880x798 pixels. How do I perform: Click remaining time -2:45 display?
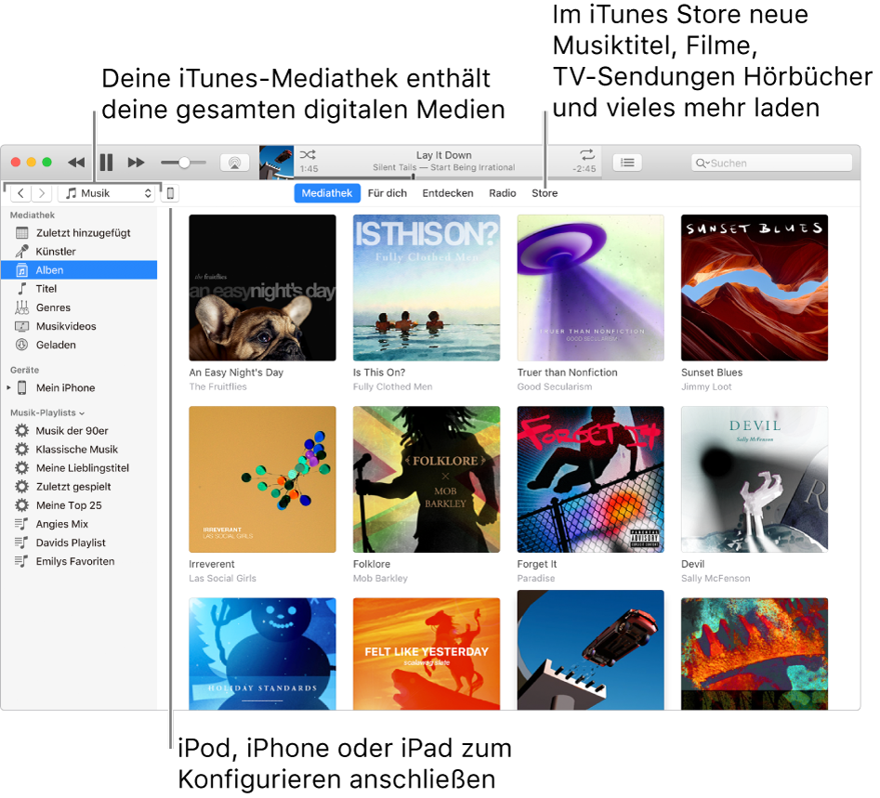point(584,168)
